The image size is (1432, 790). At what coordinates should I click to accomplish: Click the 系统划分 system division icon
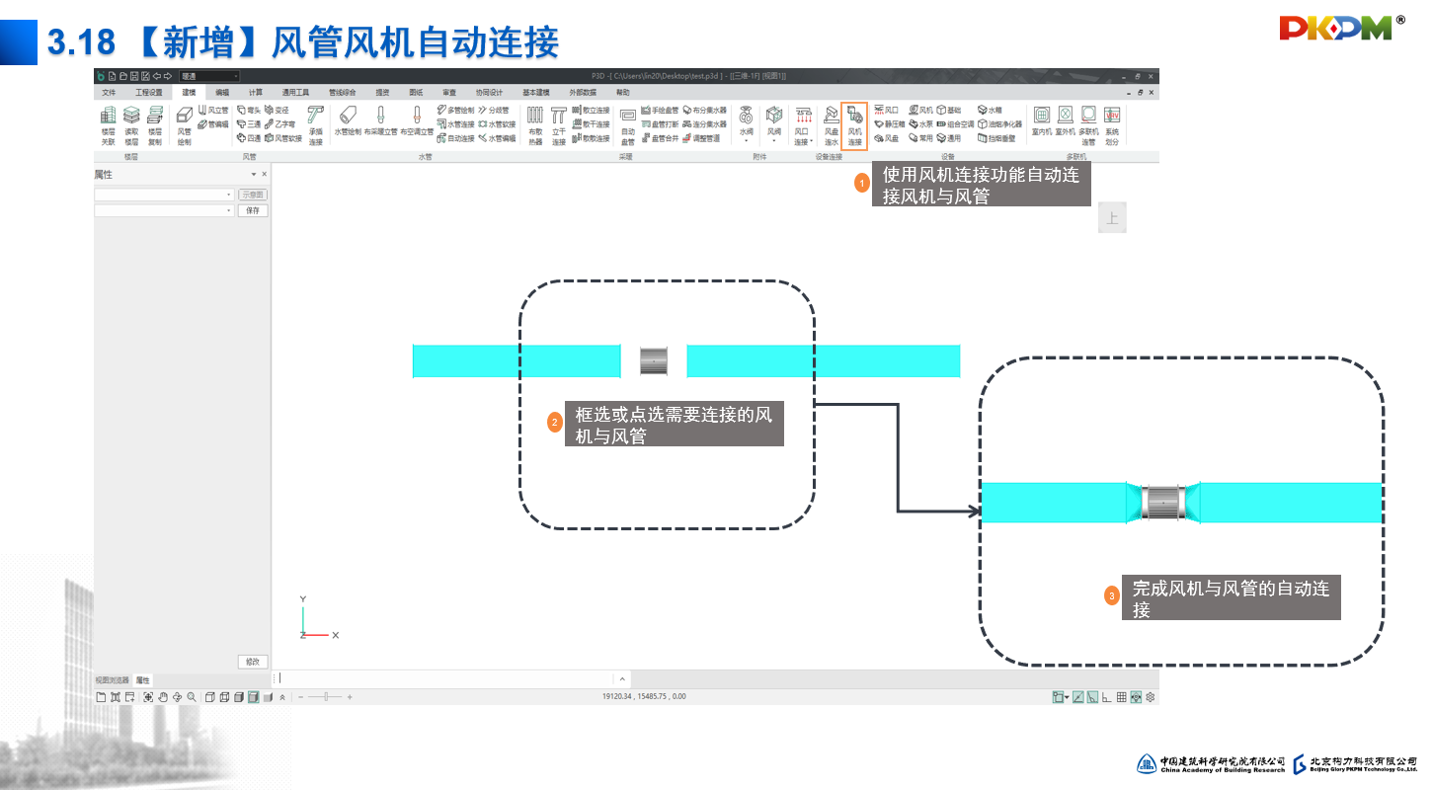pos(1112,126)
